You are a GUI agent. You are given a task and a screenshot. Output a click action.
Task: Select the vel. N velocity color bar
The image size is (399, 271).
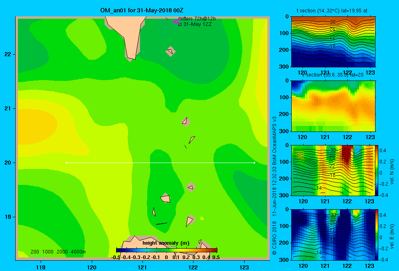pyautogui.click(x=377, y=170)
